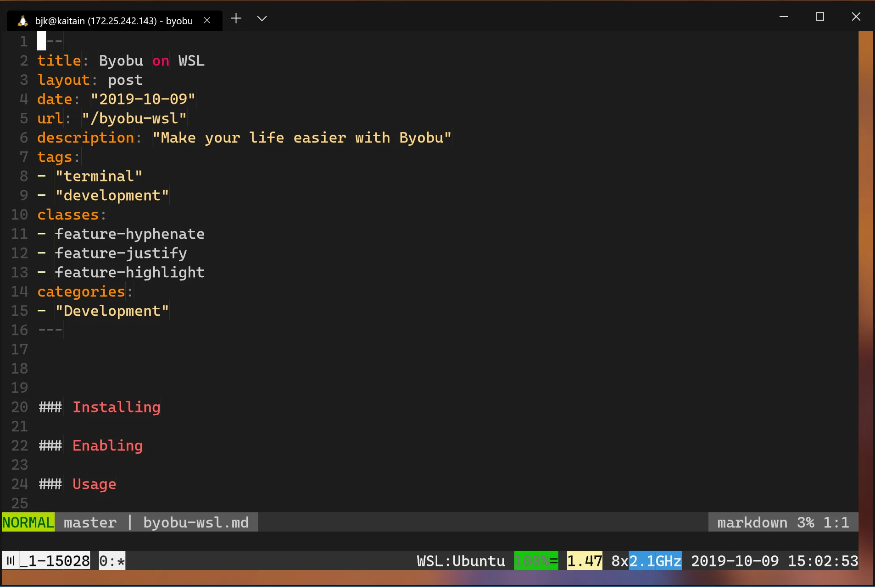Click the title key on line 2
This screenshot has height=587, width=875.
(x=59, y=60)
